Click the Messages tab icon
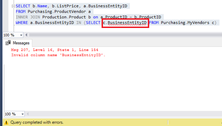 (x=8, y=43)
